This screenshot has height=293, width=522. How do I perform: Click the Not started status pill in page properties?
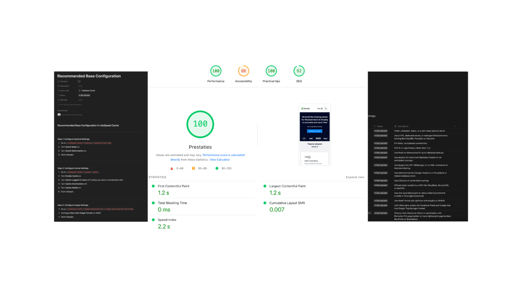click(x=84, y=95)
